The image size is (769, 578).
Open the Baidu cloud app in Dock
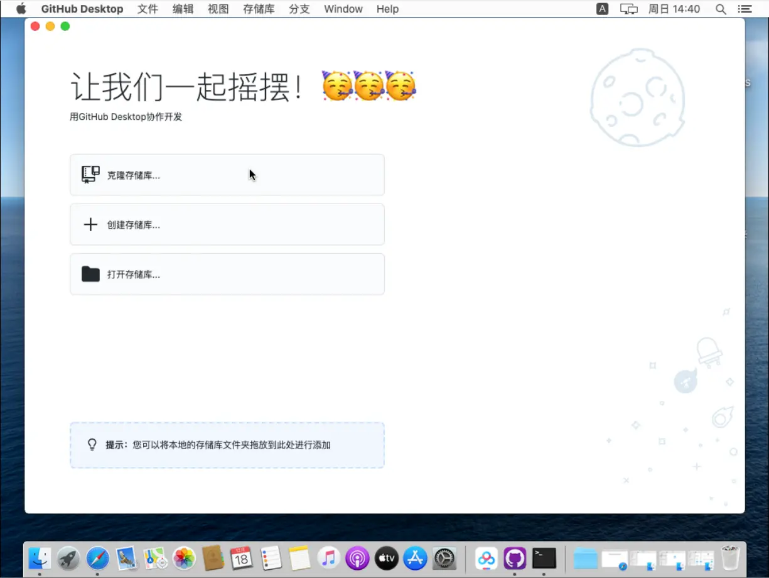point(487,557)
